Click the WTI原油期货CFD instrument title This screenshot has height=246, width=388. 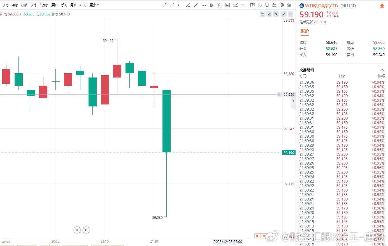tap(322, 6)
